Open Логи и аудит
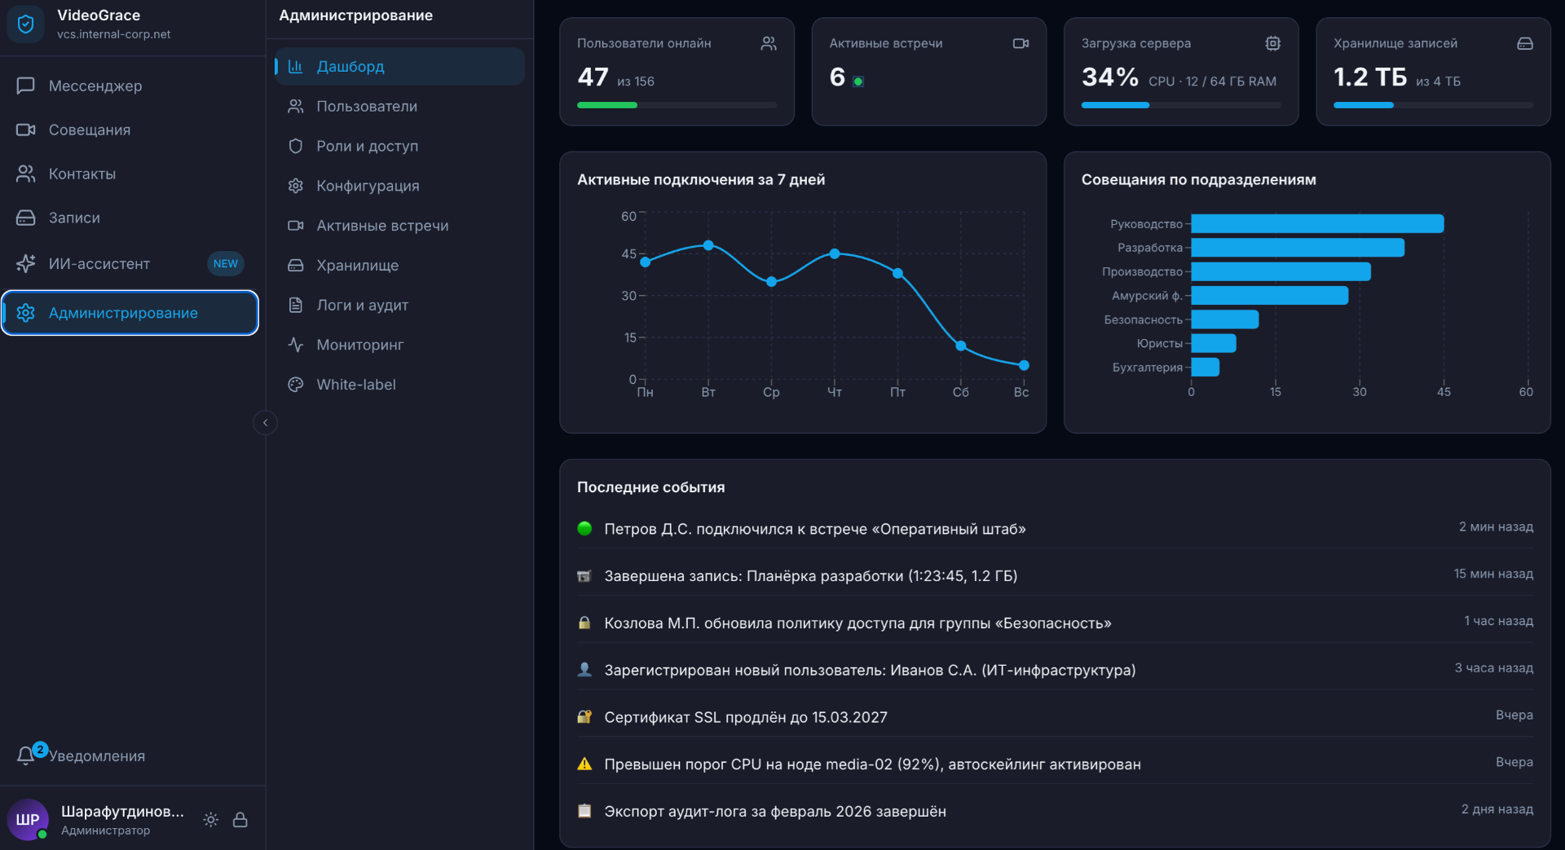 click(399, 305)
